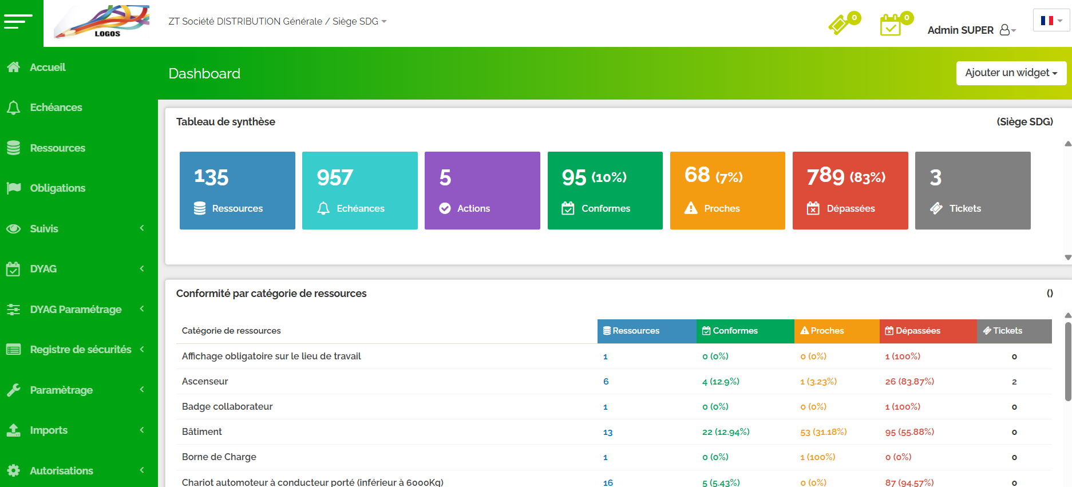The height and width of the screenshot is (487, 1072).
Task: Click the Ressources database icon in sidebar
Action: pos(14,148)
